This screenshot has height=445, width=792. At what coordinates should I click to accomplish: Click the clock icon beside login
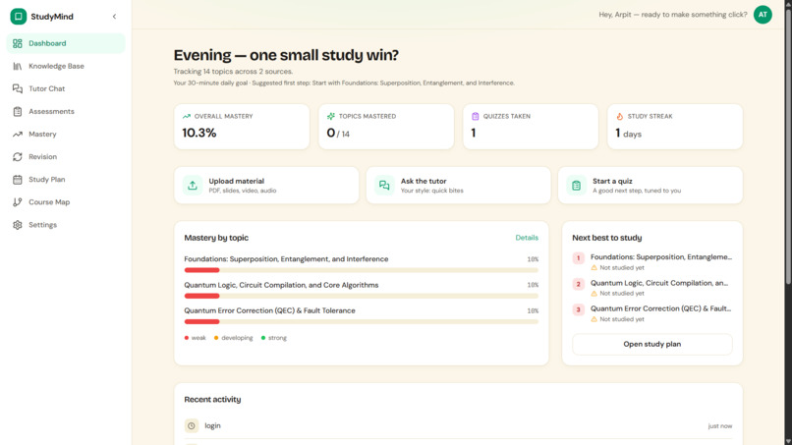pyautogui.click(x=192, y=425)
